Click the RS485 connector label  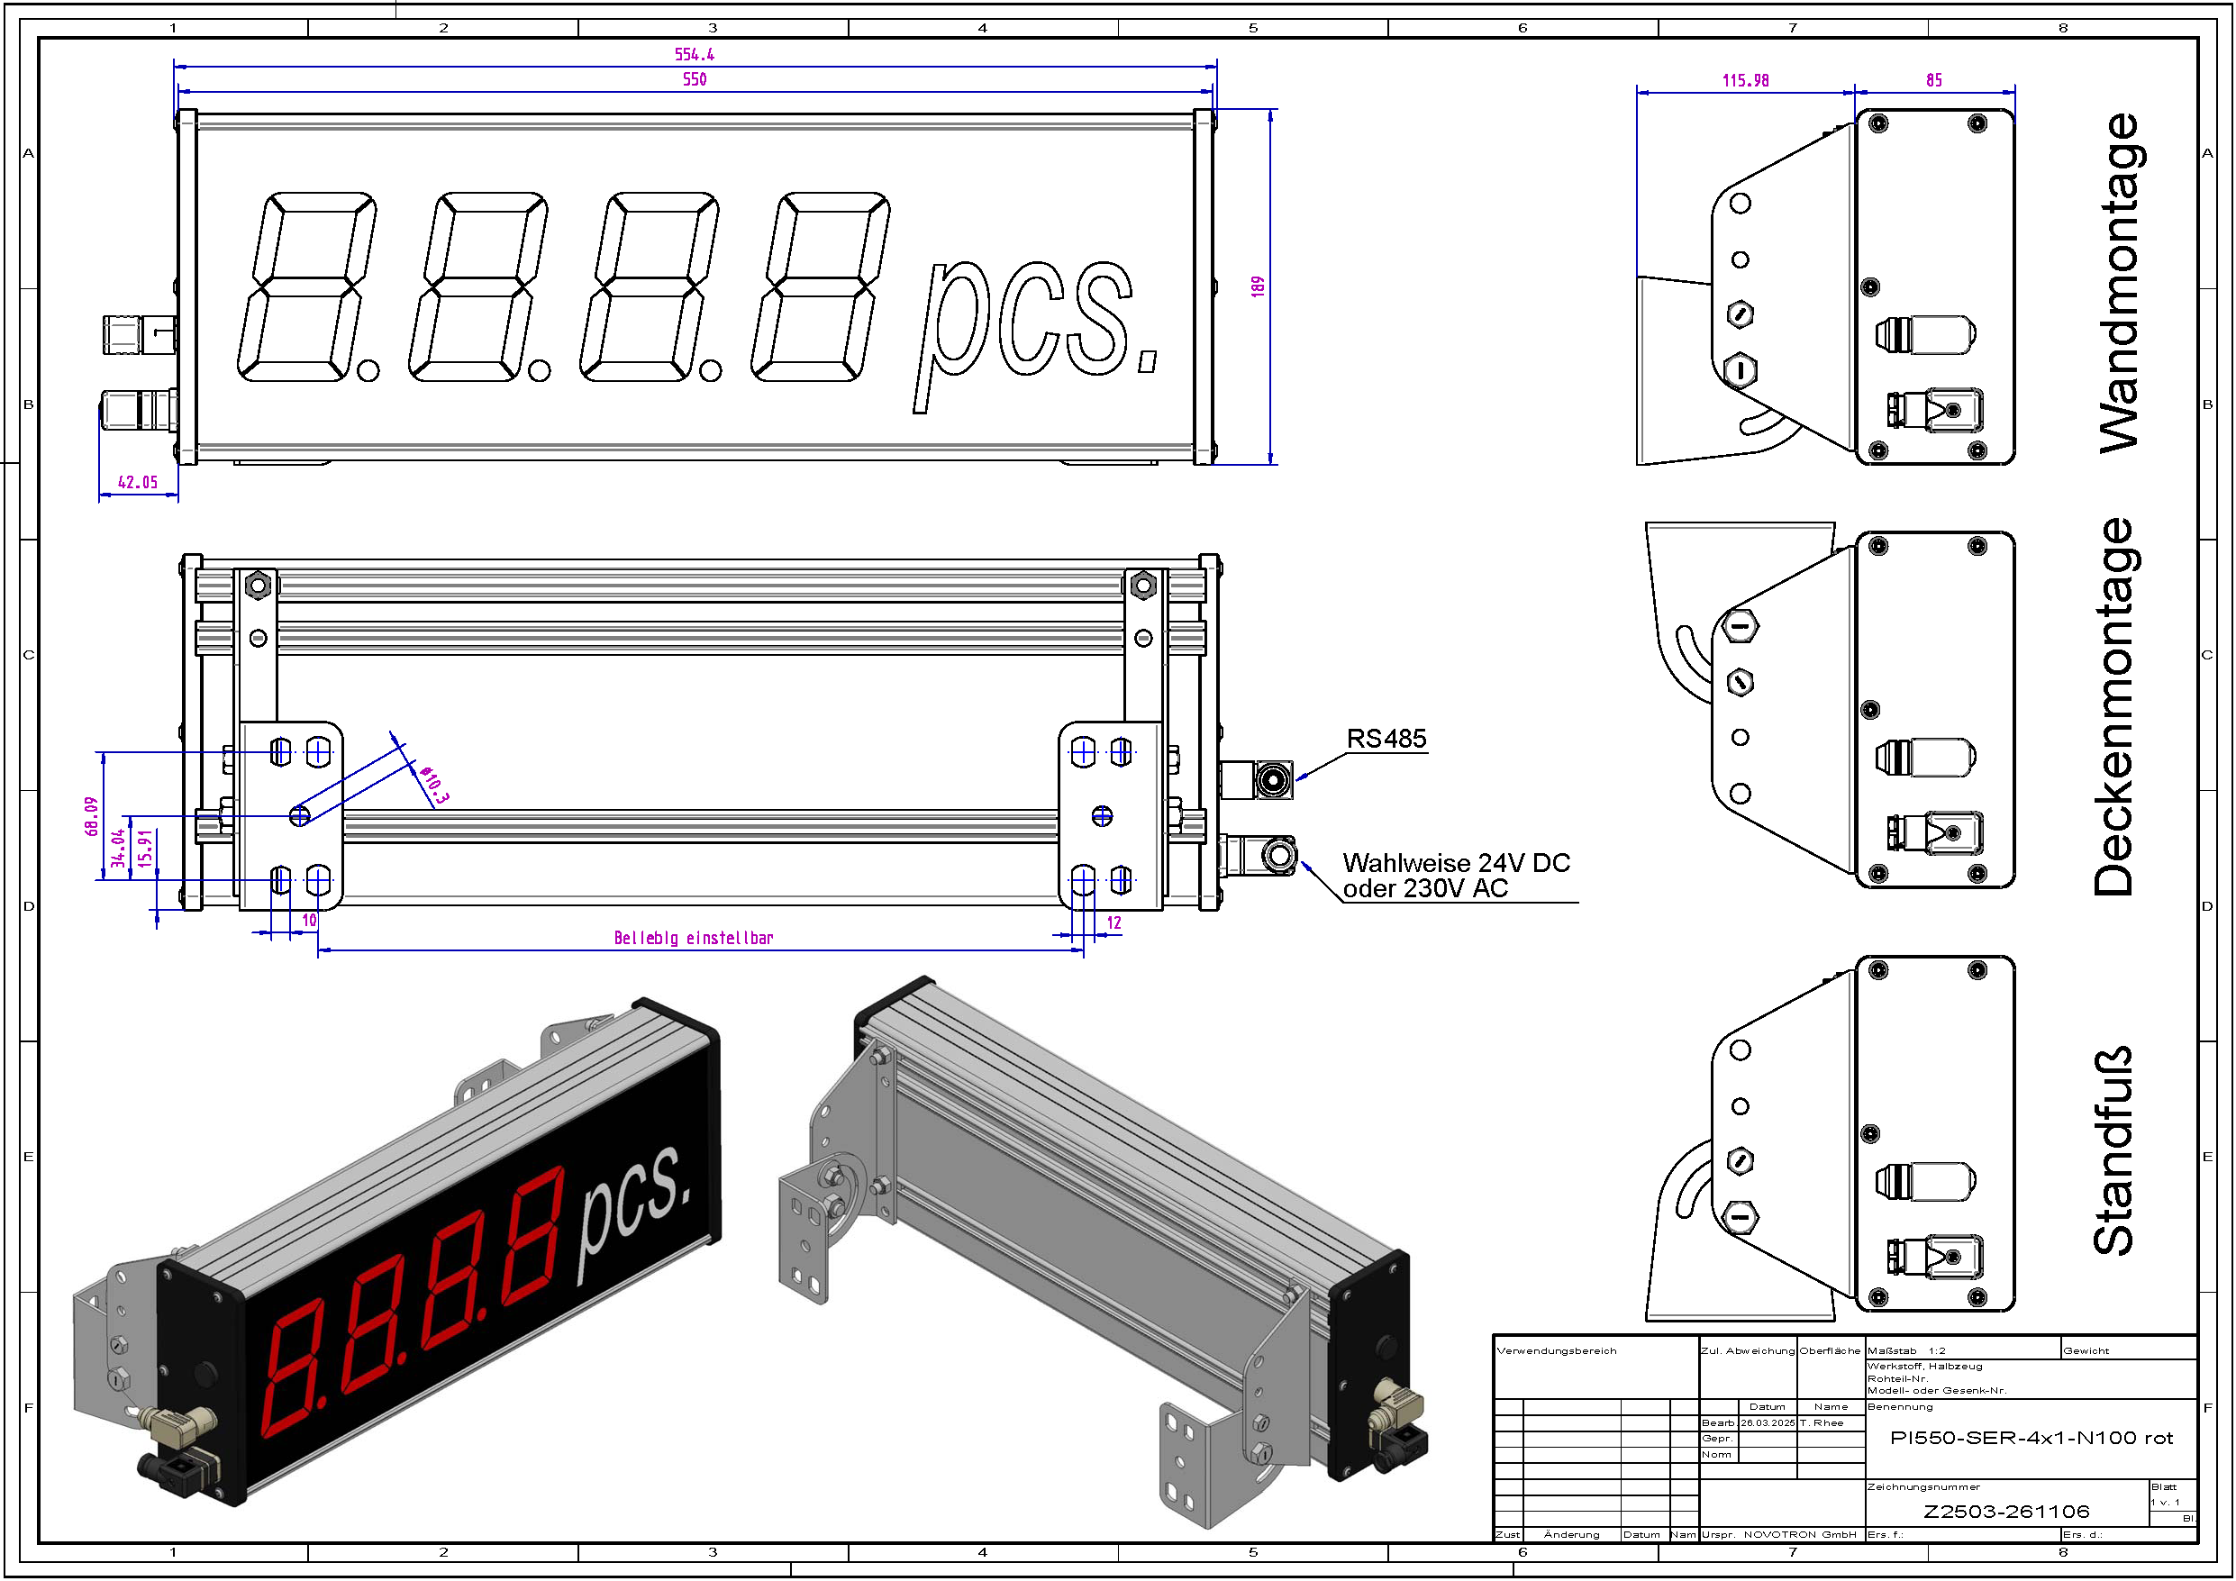click(x=1386, y=740)
